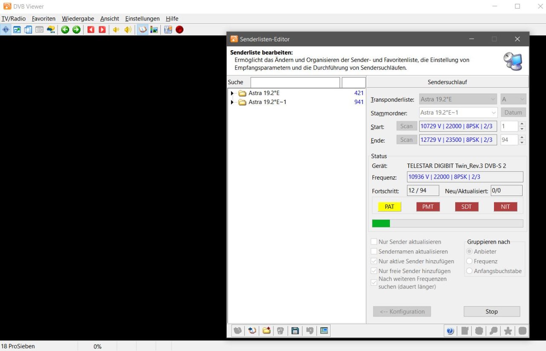Select the 'Anfangsbuchstabe' grouping radio button
Screen dimensions: 546x351
point(470,271)
